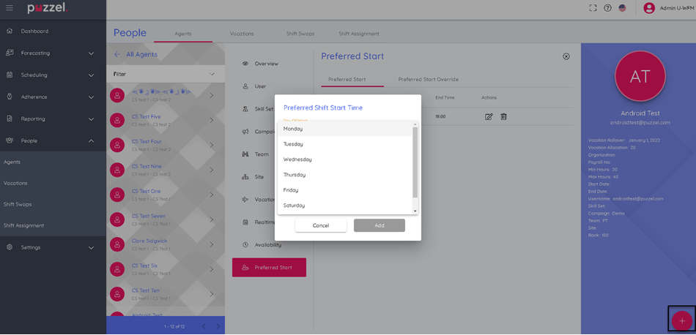Viewport: 696px width, 335px height.
Task: Click the language flag icon
Action: coord(622,8)
